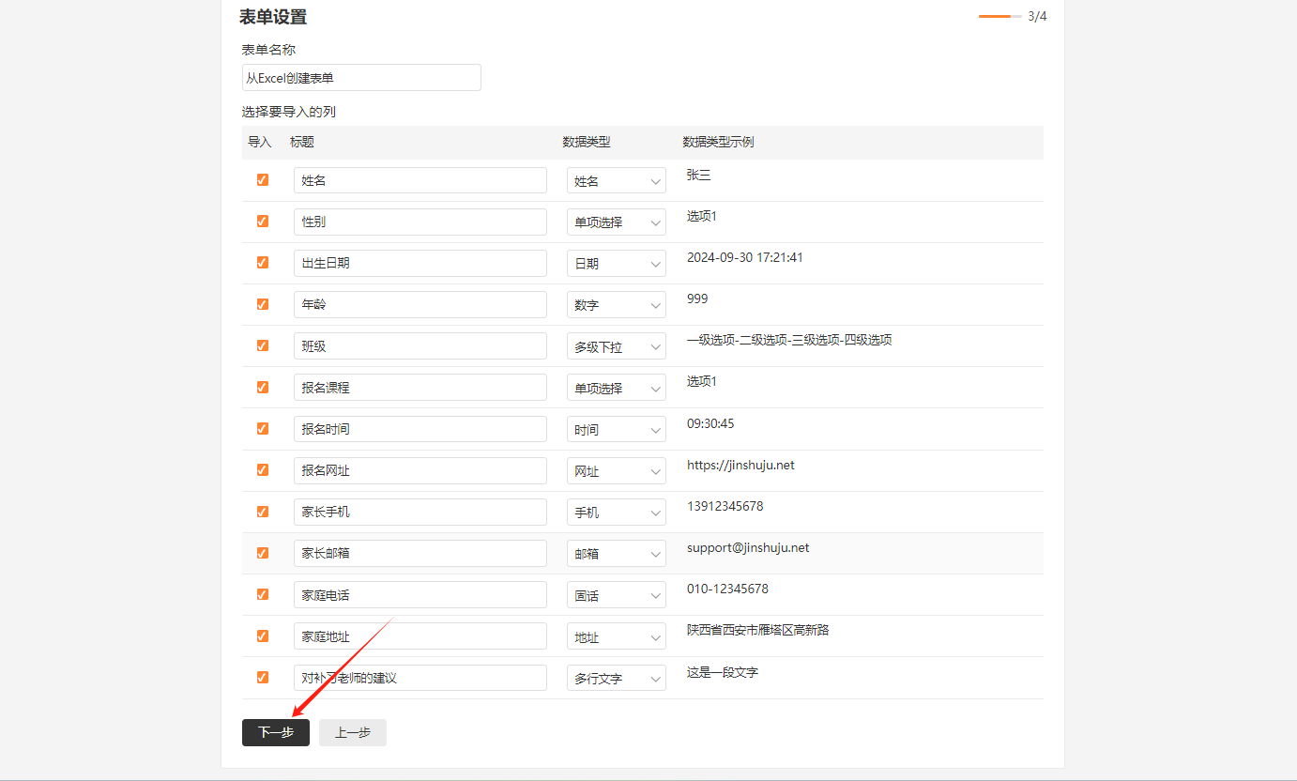Open the 单项选择 dropdown for 性别
1297x781 pixels.
[617, 222]
